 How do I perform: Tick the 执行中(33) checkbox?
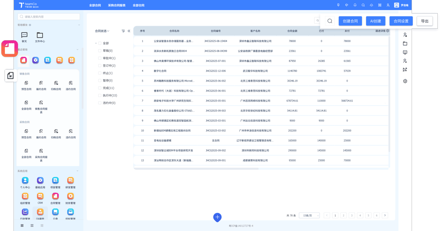(x=100, y=96)
